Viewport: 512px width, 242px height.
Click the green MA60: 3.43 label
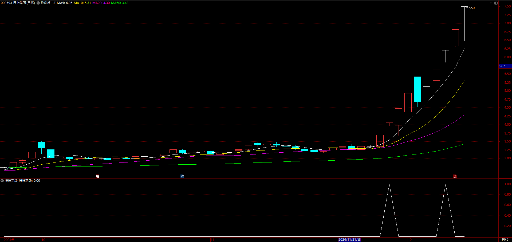click(x=120, y=3)
